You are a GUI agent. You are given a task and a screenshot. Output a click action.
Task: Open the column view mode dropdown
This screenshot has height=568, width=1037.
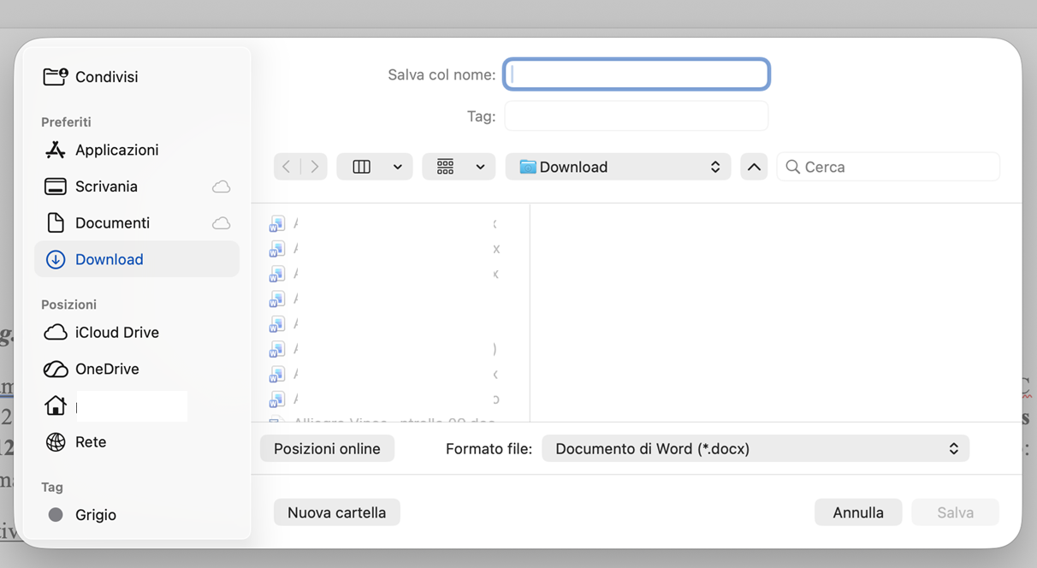coord(375,167)
